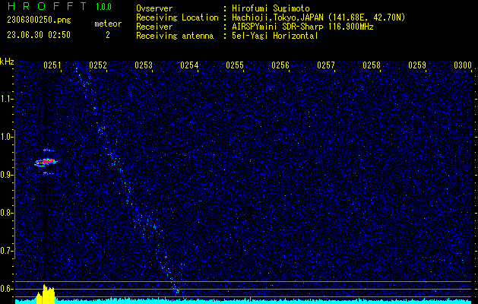Click the HROFFT title text
The width and height of the screenshot is (478, 304).
[44, 7]
